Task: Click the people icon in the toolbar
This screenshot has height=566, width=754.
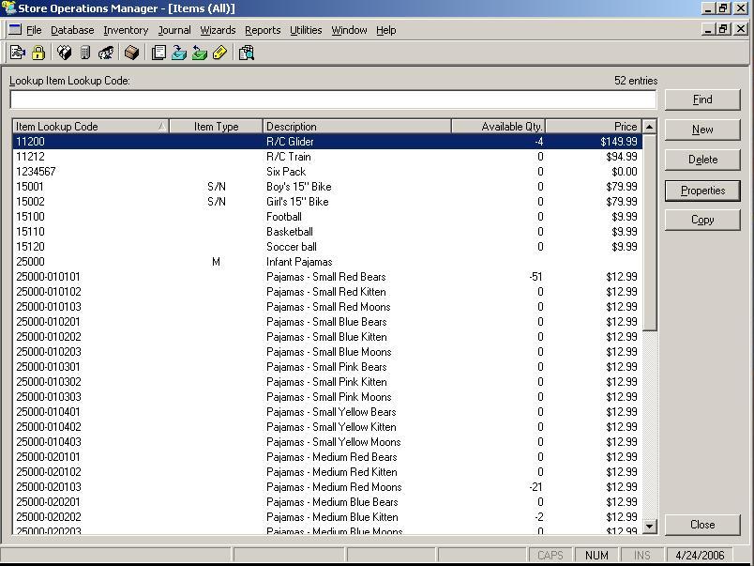Action: [x=106, y=54]
